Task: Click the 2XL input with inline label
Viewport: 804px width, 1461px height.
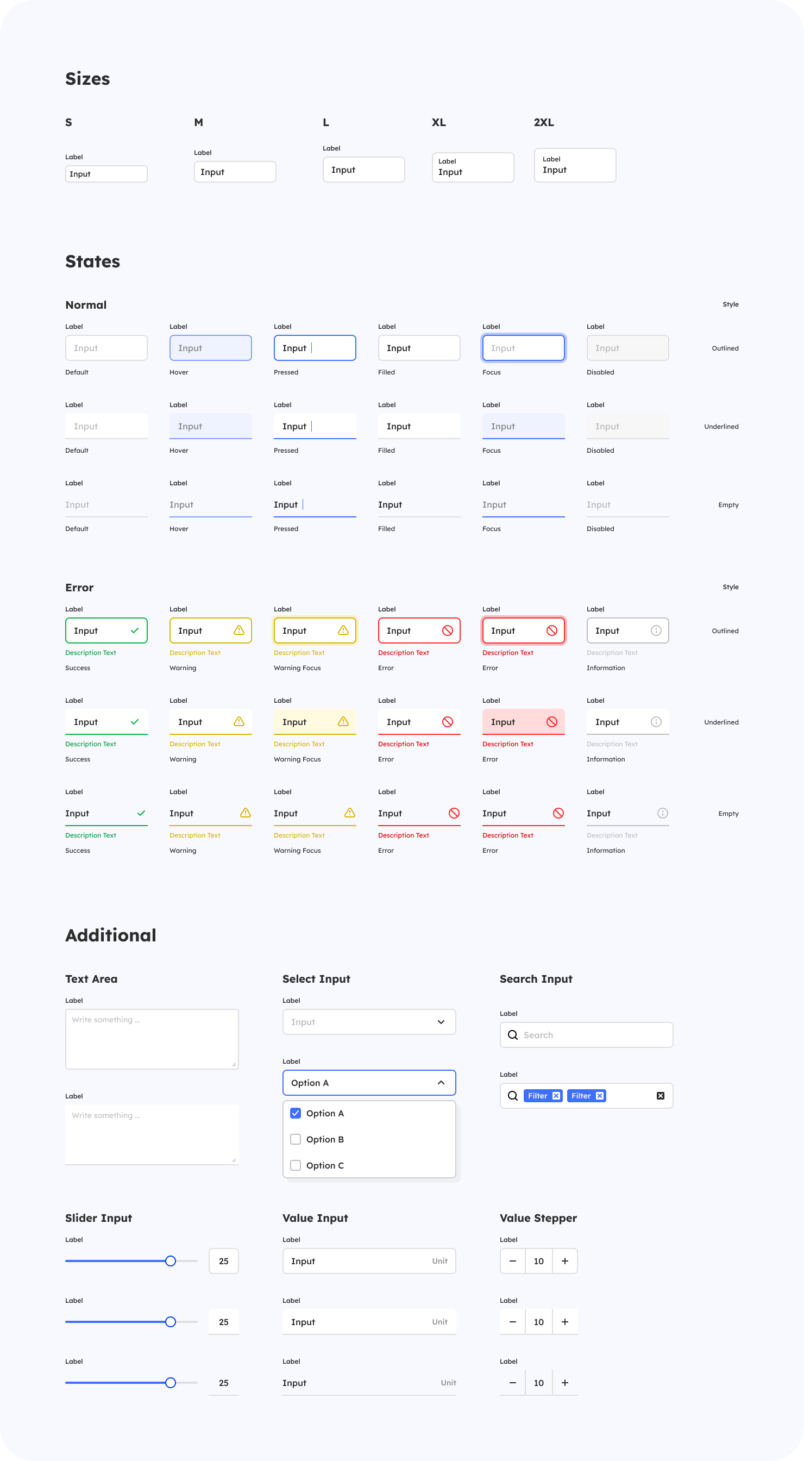Action: 575,165
